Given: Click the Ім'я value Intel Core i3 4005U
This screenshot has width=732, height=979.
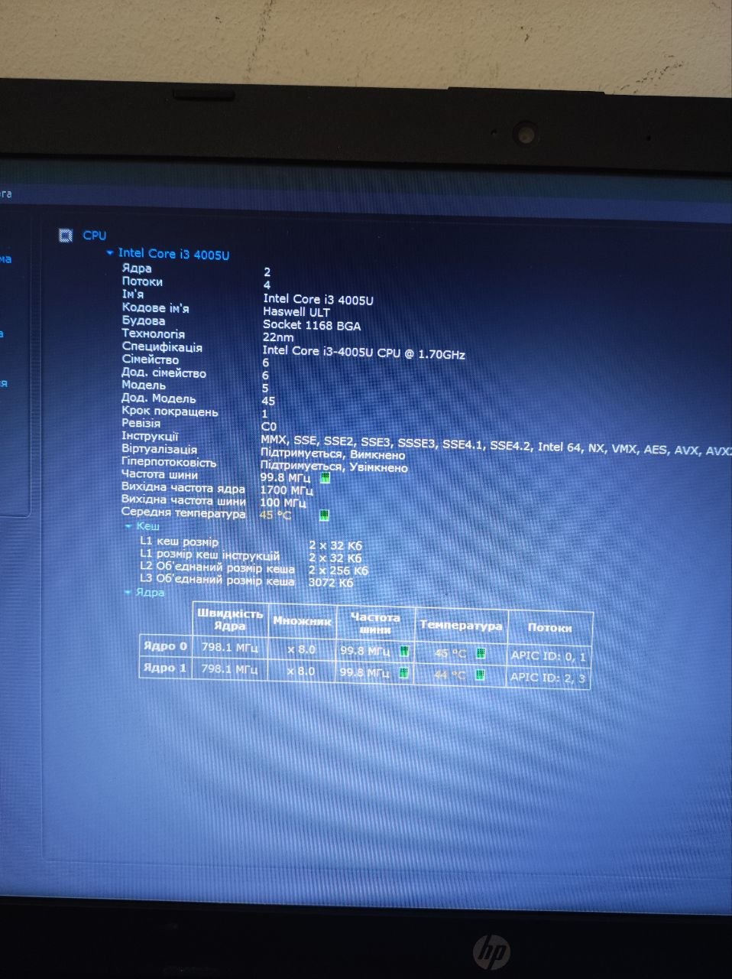Looking at the screenshot, I should pyautogui.click(x=318, y=300).
